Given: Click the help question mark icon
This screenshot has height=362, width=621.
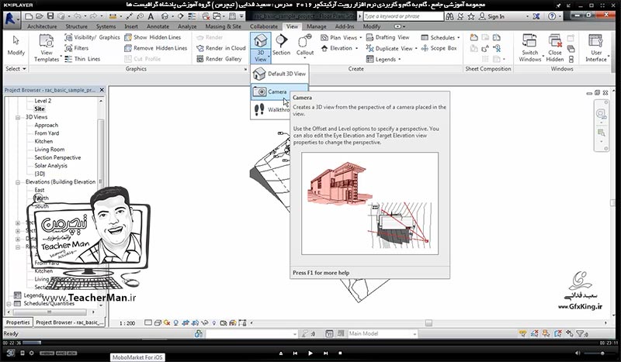Looking at the screenshot, I should click(552, 16).
